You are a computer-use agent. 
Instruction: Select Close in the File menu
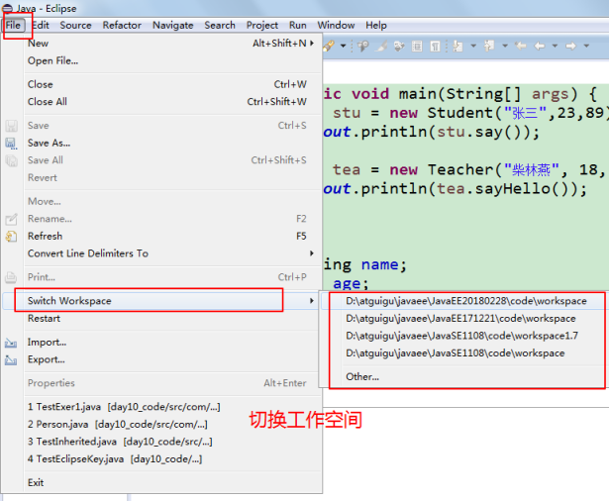pos(171,84)
